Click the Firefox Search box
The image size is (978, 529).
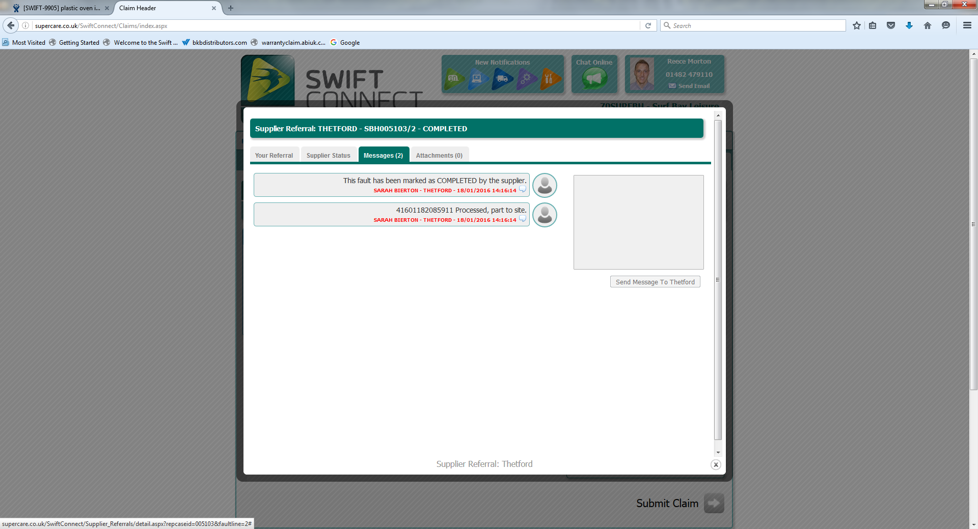[x=753, y=25]
